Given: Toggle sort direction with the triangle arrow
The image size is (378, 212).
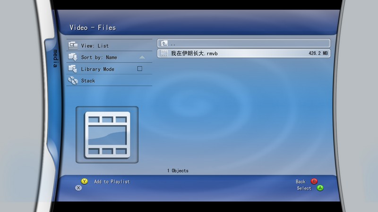Looking at the screenshot, I should (142, 57).
